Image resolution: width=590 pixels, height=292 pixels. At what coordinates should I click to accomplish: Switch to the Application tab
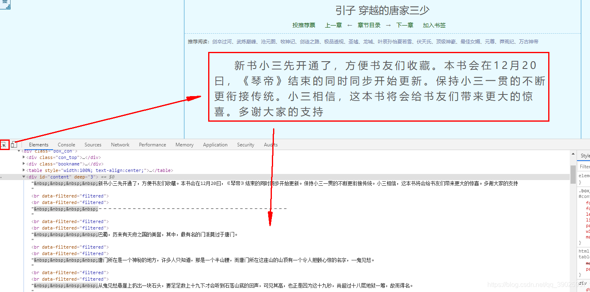pos(215,145)
